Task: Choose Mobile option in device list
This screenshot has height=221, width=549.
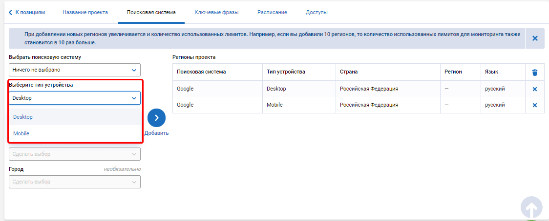Action: 75,133
